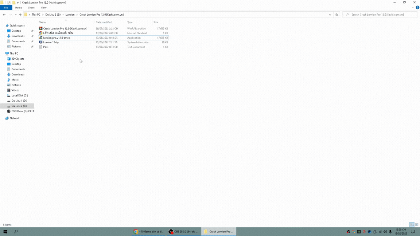Go up one folder level arrow
Image resolution: width=420 pixels, height=236 pixels.
click(x=20, y=15)
